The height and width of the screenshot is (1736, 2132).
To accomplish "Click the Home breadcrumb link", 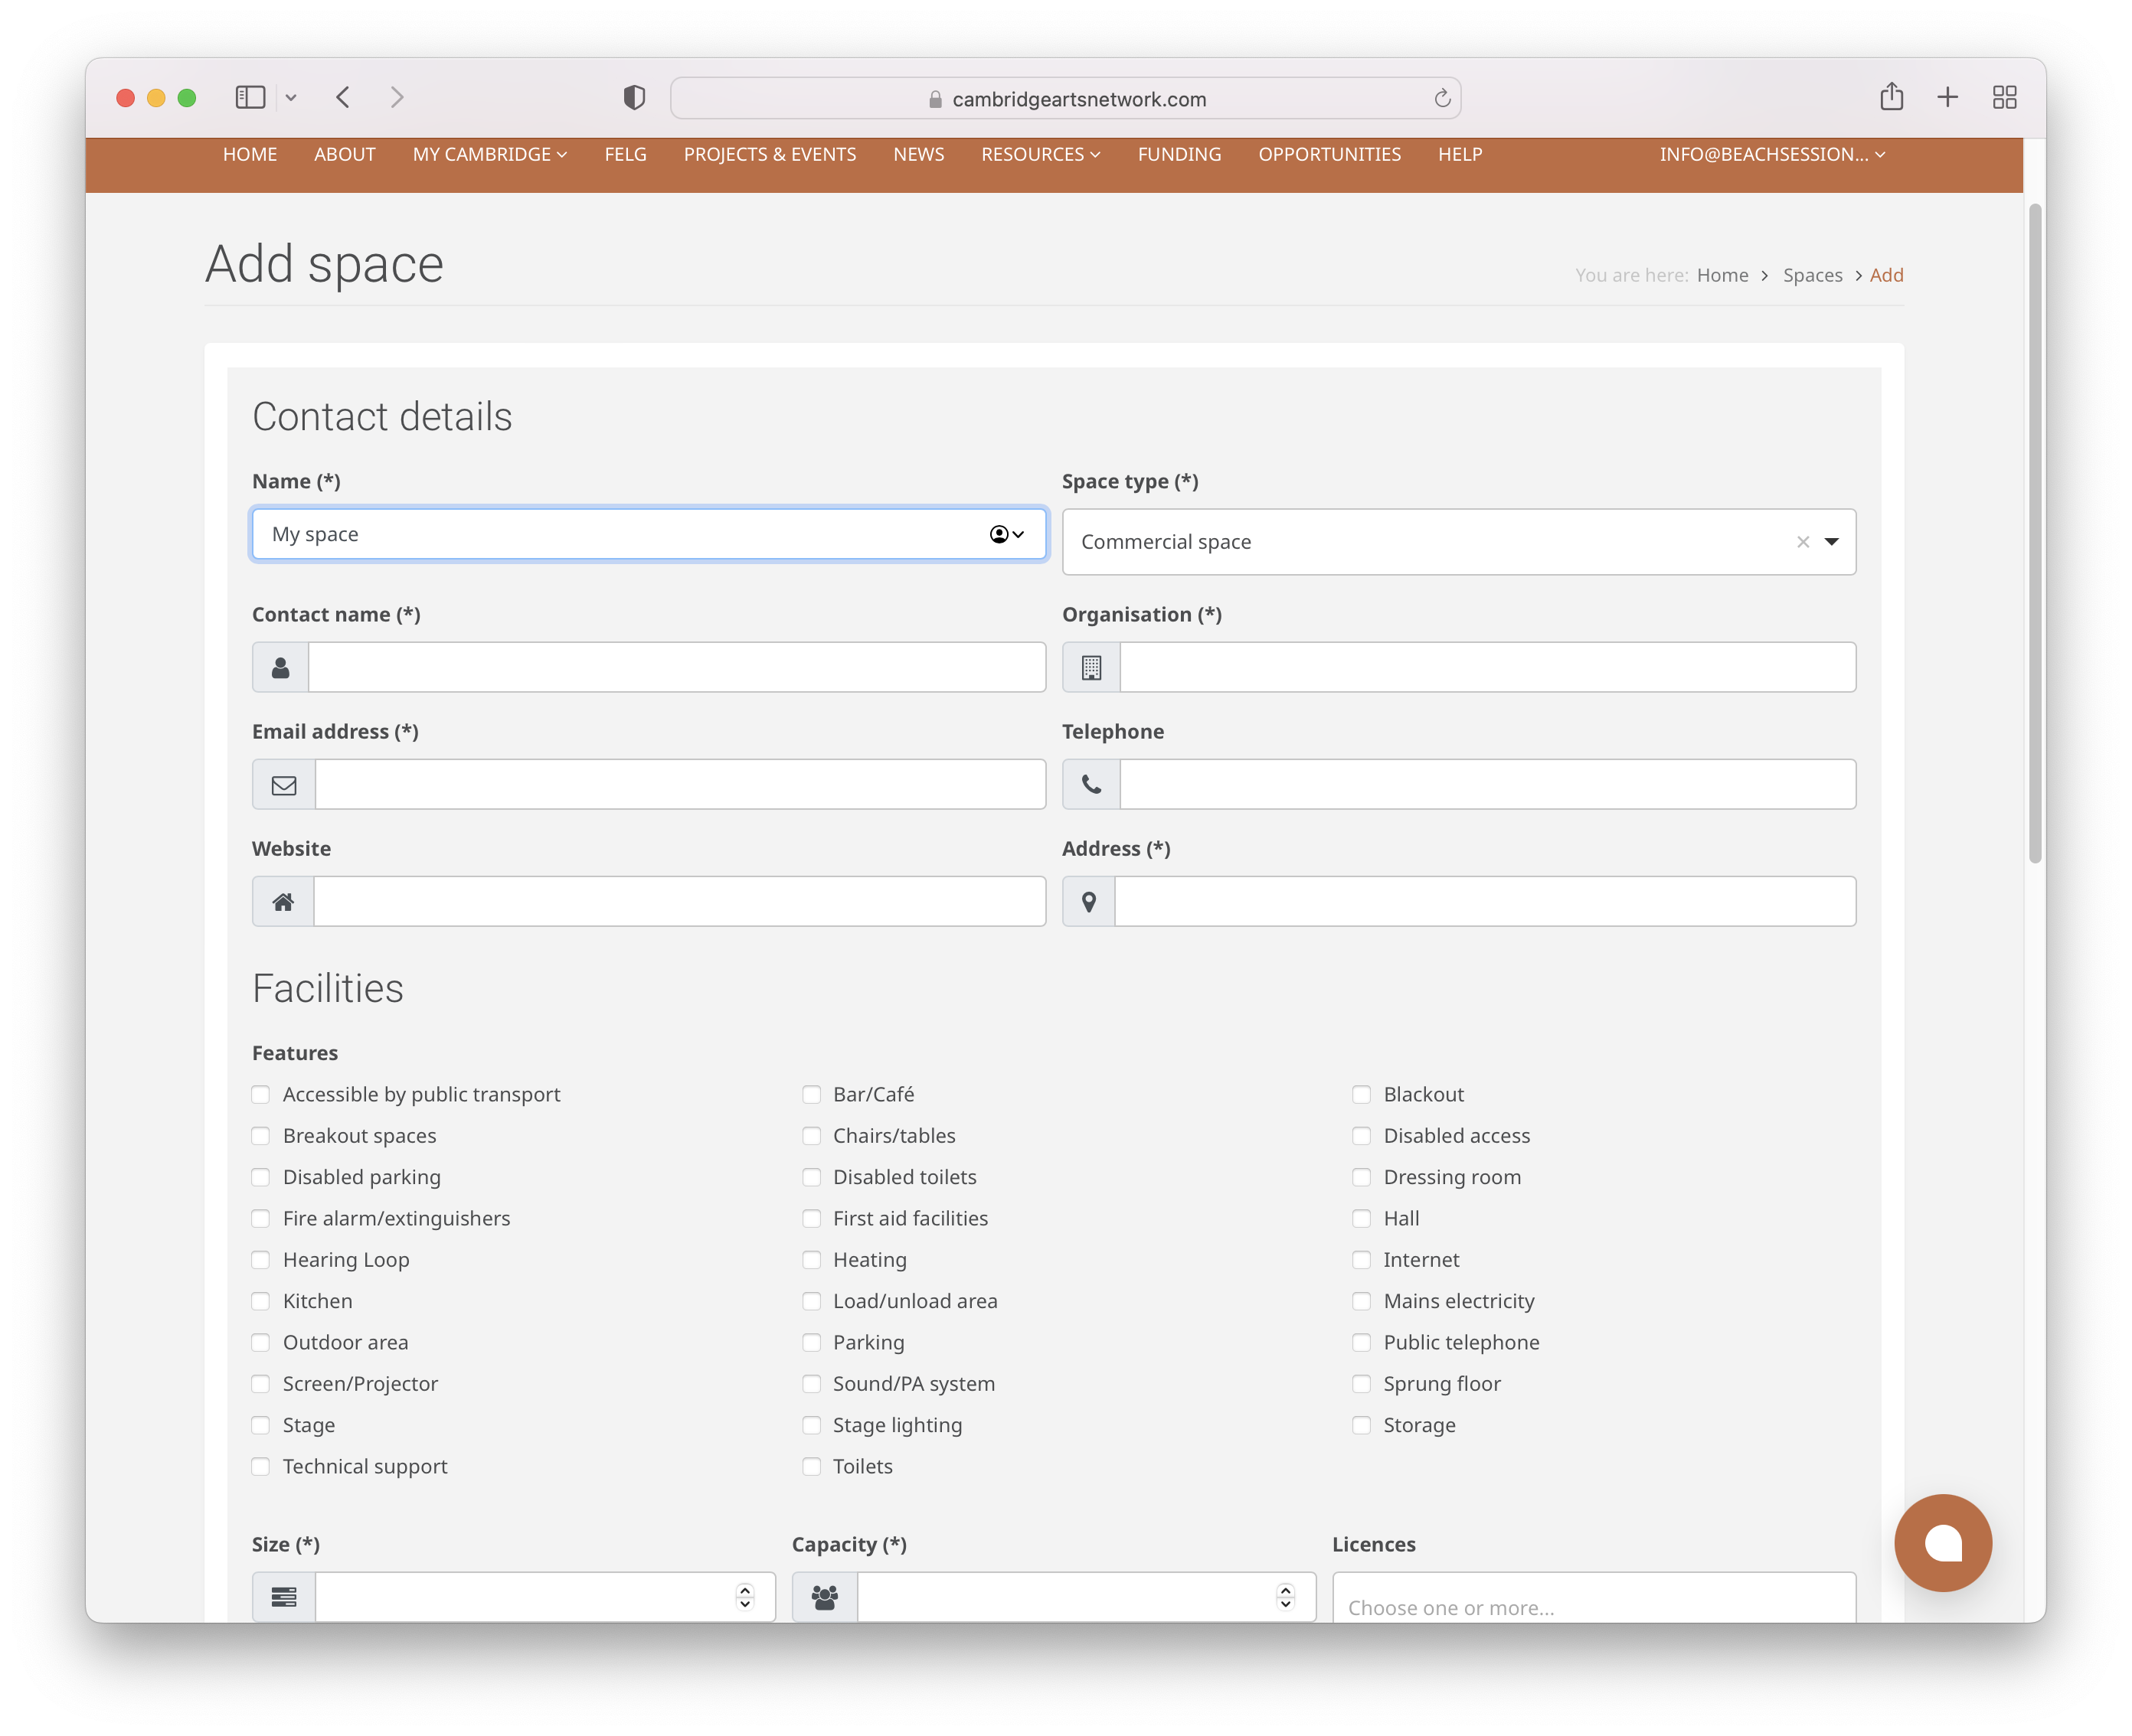I will pos(1722,275).
